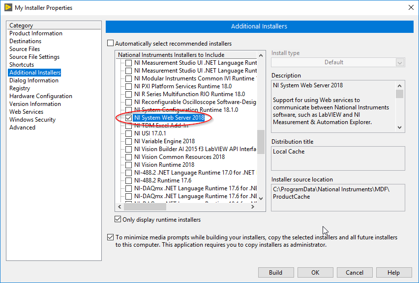This screenshot has height=283, width=419.
Task: Enable Automatically select recommended installers
Action: pos(110,43)
